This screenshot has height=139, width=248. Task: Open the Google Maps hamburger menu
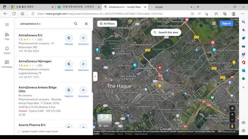point(7,25)
